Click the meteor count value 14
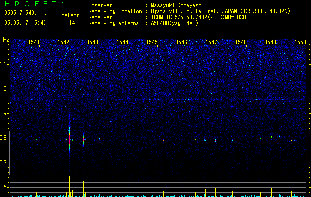This screenshot has width=311, height=197. (x=72, y=23)
